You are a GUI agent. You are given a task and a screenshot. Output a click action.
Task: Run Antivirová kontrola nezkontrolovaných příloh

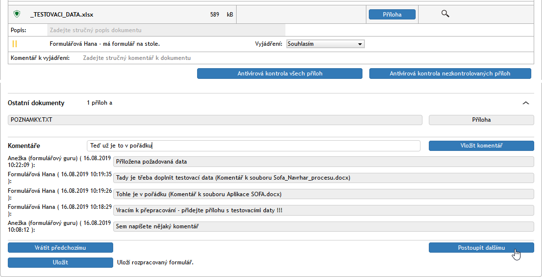pyautogui.click(x=450, y=74)
